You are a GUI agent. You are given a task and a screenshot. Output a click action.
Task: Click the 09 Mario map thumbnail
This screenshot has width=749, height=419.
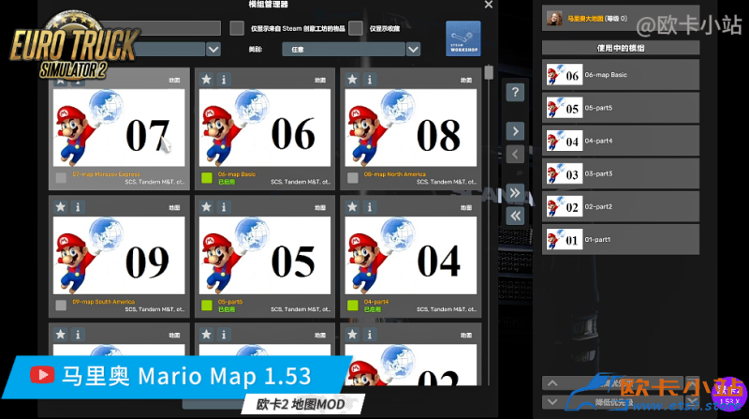pyautogui.click(x=119, y=255)
